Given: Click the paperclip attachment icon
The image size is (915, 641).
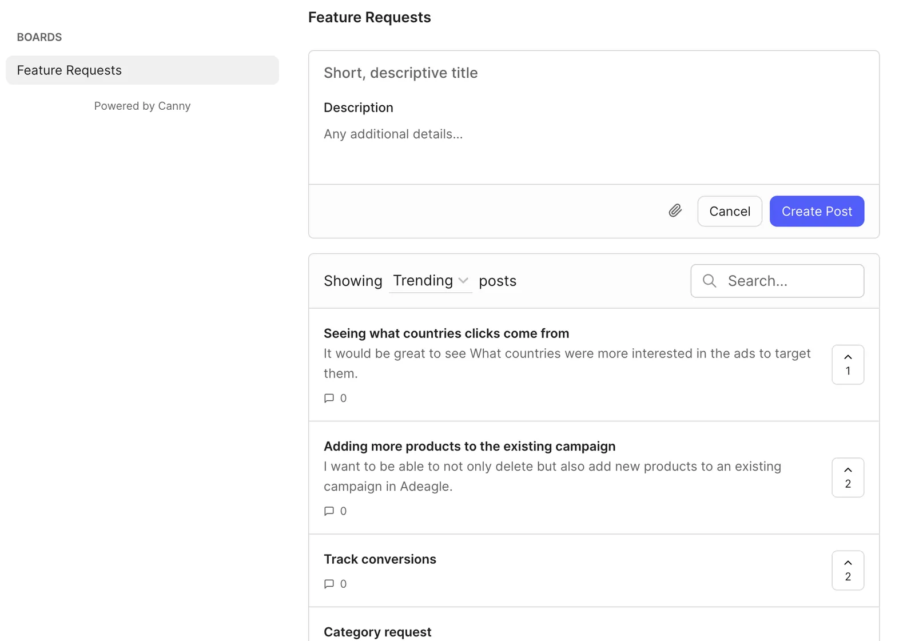Looking at the screenshot, I should [x=675, y=211].
